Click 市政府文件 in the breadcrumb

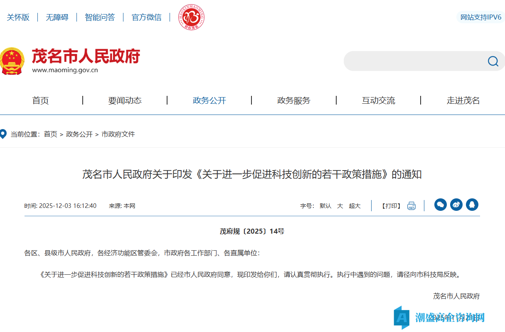point(118,134)
